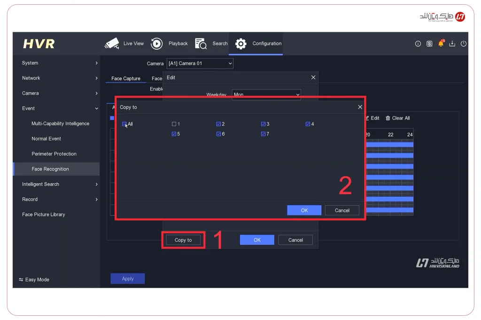The image size is (481, 320).
Task: Open Perimeter Protection in the sidebar
Action: click(x=54, y=154)
